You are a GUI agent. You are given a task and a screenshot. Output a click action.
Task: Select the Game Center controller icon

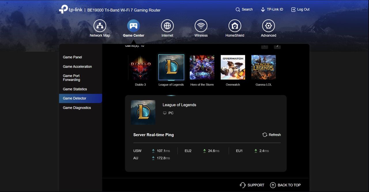coord(133,26)
